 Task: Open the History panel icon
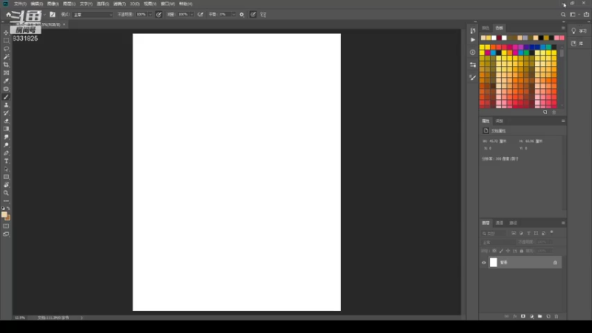473,30
